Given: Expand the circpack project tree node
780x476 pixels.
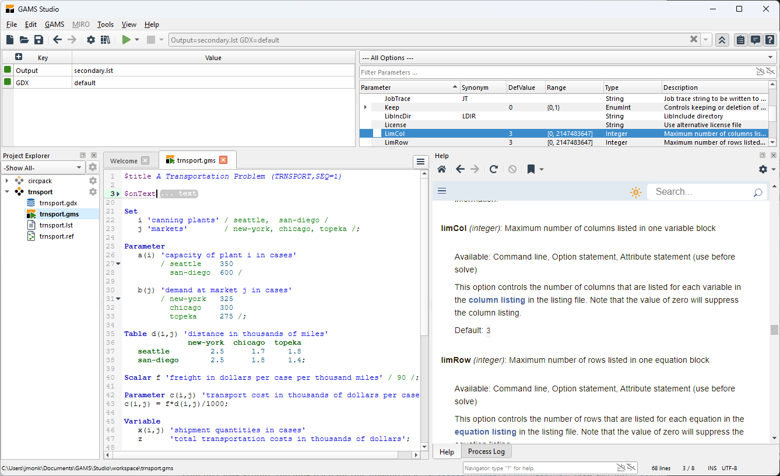Looking at the screenshot, I should [x=7, y=181].
